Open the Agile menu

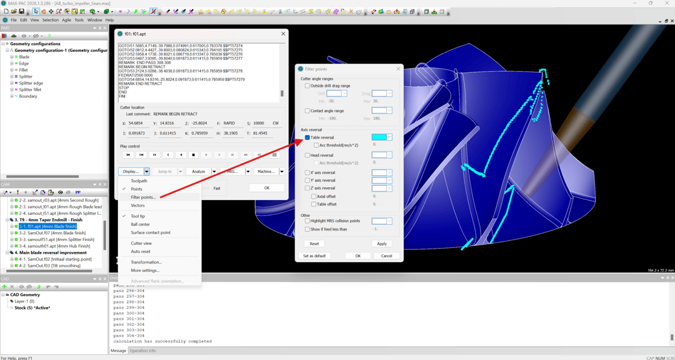(x=66, y=20)
